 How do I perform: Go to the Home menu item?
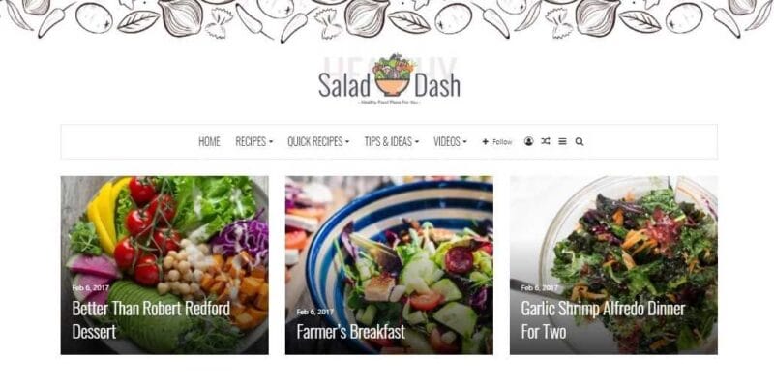209,141
